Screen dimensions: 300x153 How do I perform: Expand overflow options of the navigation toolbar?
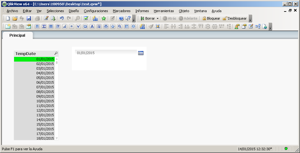pos(250,18)
